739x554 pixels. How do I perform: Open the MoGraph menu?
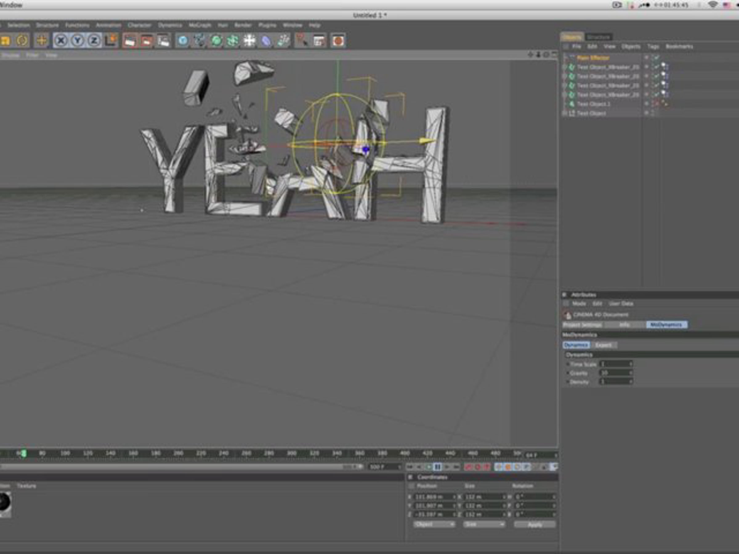point(200,25)
